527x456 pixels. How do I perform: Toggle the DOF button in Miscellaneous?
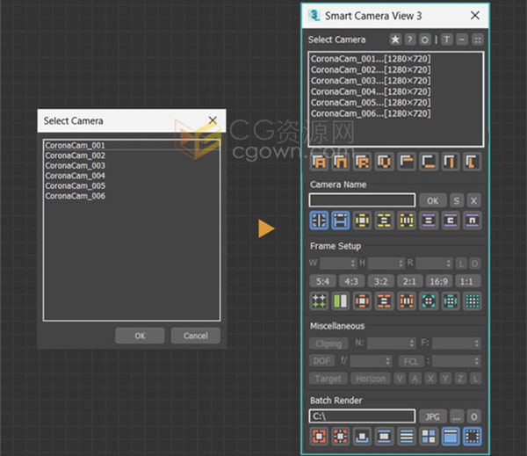click(321, 361)
